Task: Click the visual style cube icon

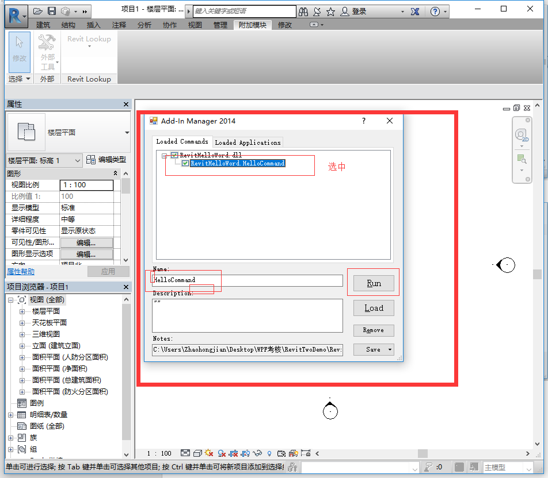Action: pos(197,453)
